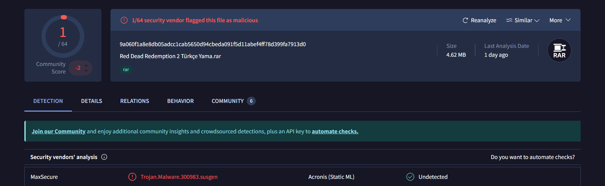Click the Join our Community link

click(x=58, y=131)
